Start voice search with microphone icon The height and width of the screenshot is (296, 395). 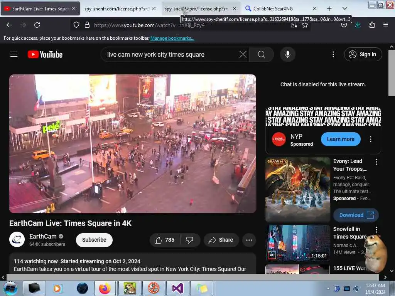point(288,54)
